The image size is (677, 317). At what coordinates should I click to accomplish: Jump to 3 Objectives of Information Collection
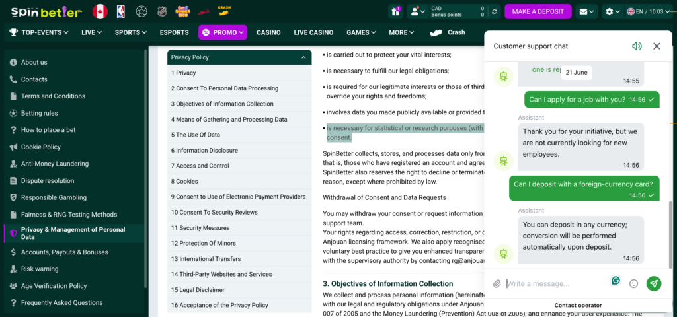(x=239, y=104)
